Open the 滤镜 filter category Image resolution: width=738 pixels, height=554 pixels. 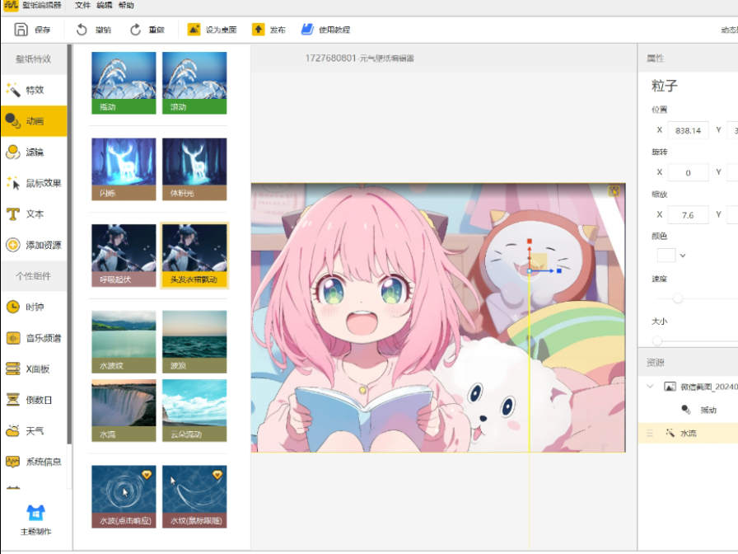pyautogui.click(x=34, y=153)
